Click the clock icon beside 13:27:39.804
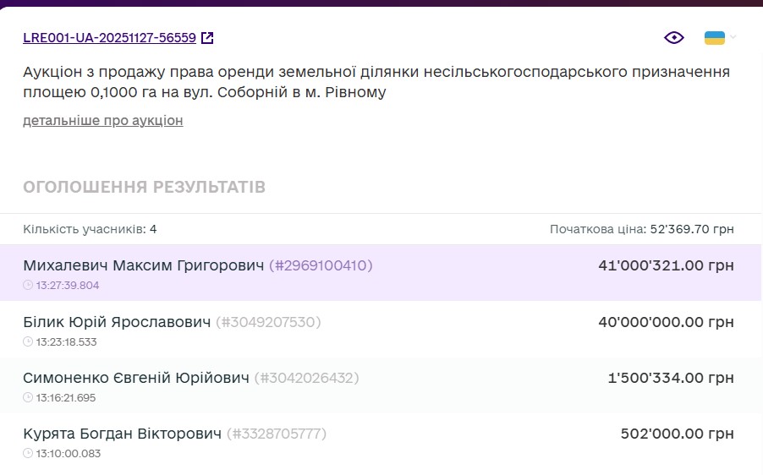This screenshot has width=763, height=475. [28, 286]
